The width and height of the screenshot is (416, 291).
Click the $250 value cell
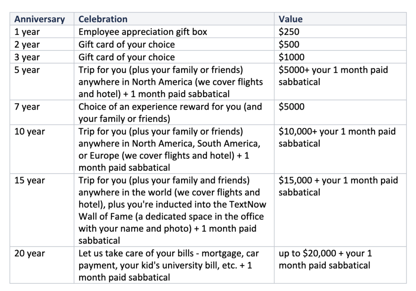(x=289, y=32)
